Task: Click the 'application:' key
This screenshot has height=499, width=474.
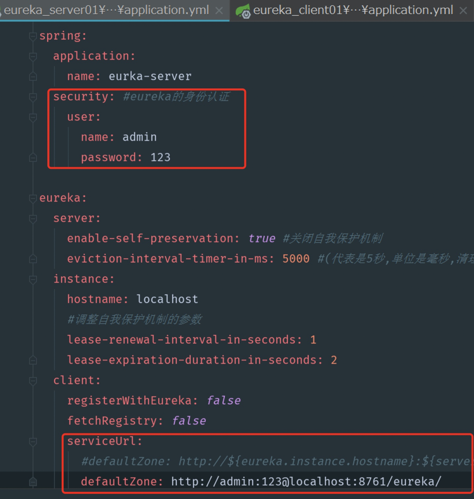Action: click(x=94, y=56)
